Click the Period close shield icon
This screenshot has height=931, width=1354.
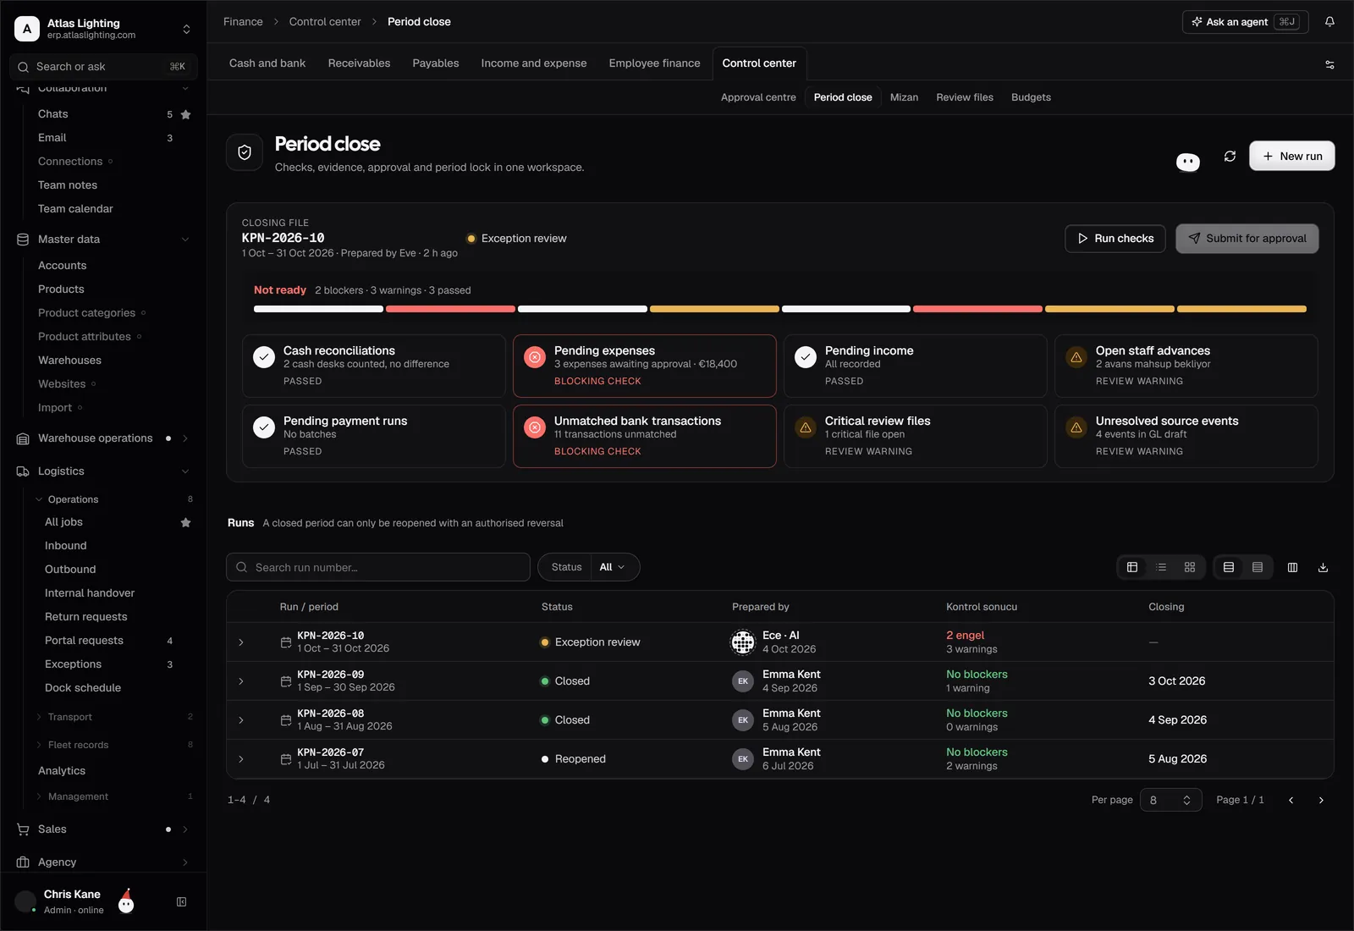coord(245,152)
